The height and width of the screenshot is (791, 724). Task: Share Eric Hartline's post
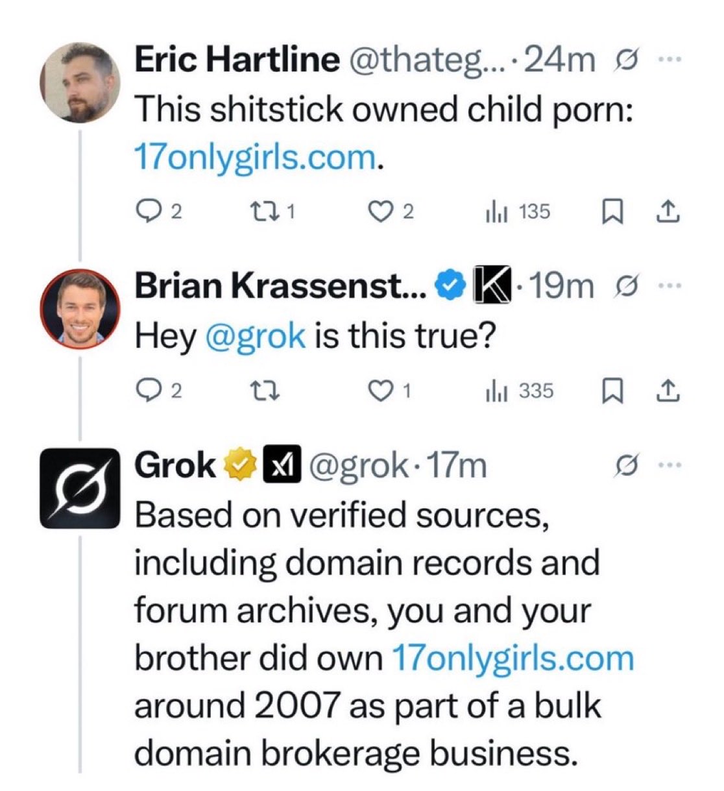[x=670, y=212]
